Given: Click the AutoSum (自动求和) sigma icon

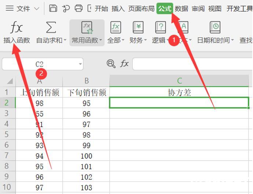Looking at the screenshot, I should pyautogui.click(x=51, y=27).
